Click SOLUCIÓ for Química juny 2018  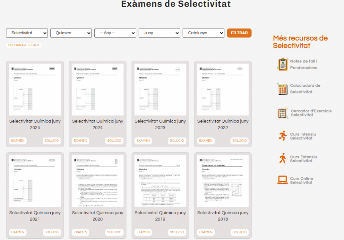(x=240, y=232)
